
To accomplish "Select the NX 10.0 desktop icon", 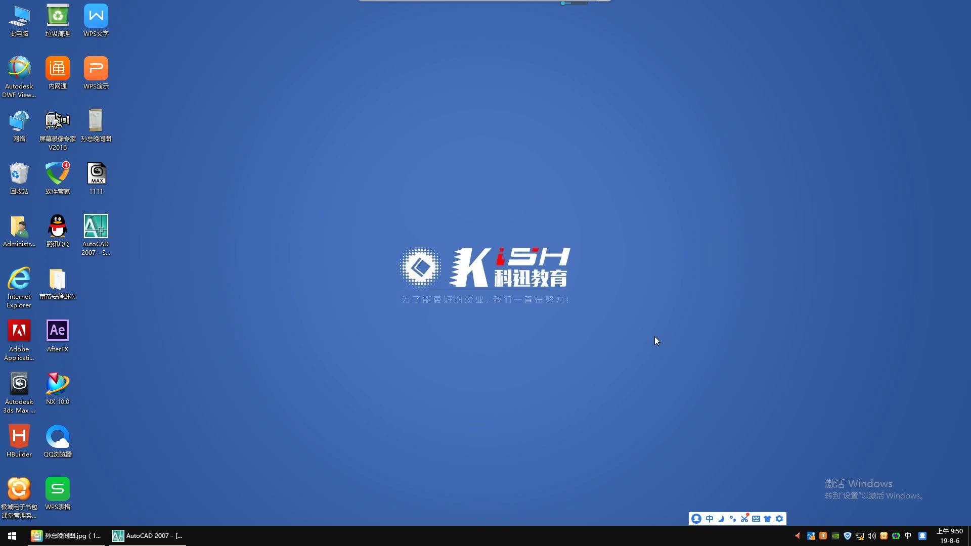I will 58,389.
